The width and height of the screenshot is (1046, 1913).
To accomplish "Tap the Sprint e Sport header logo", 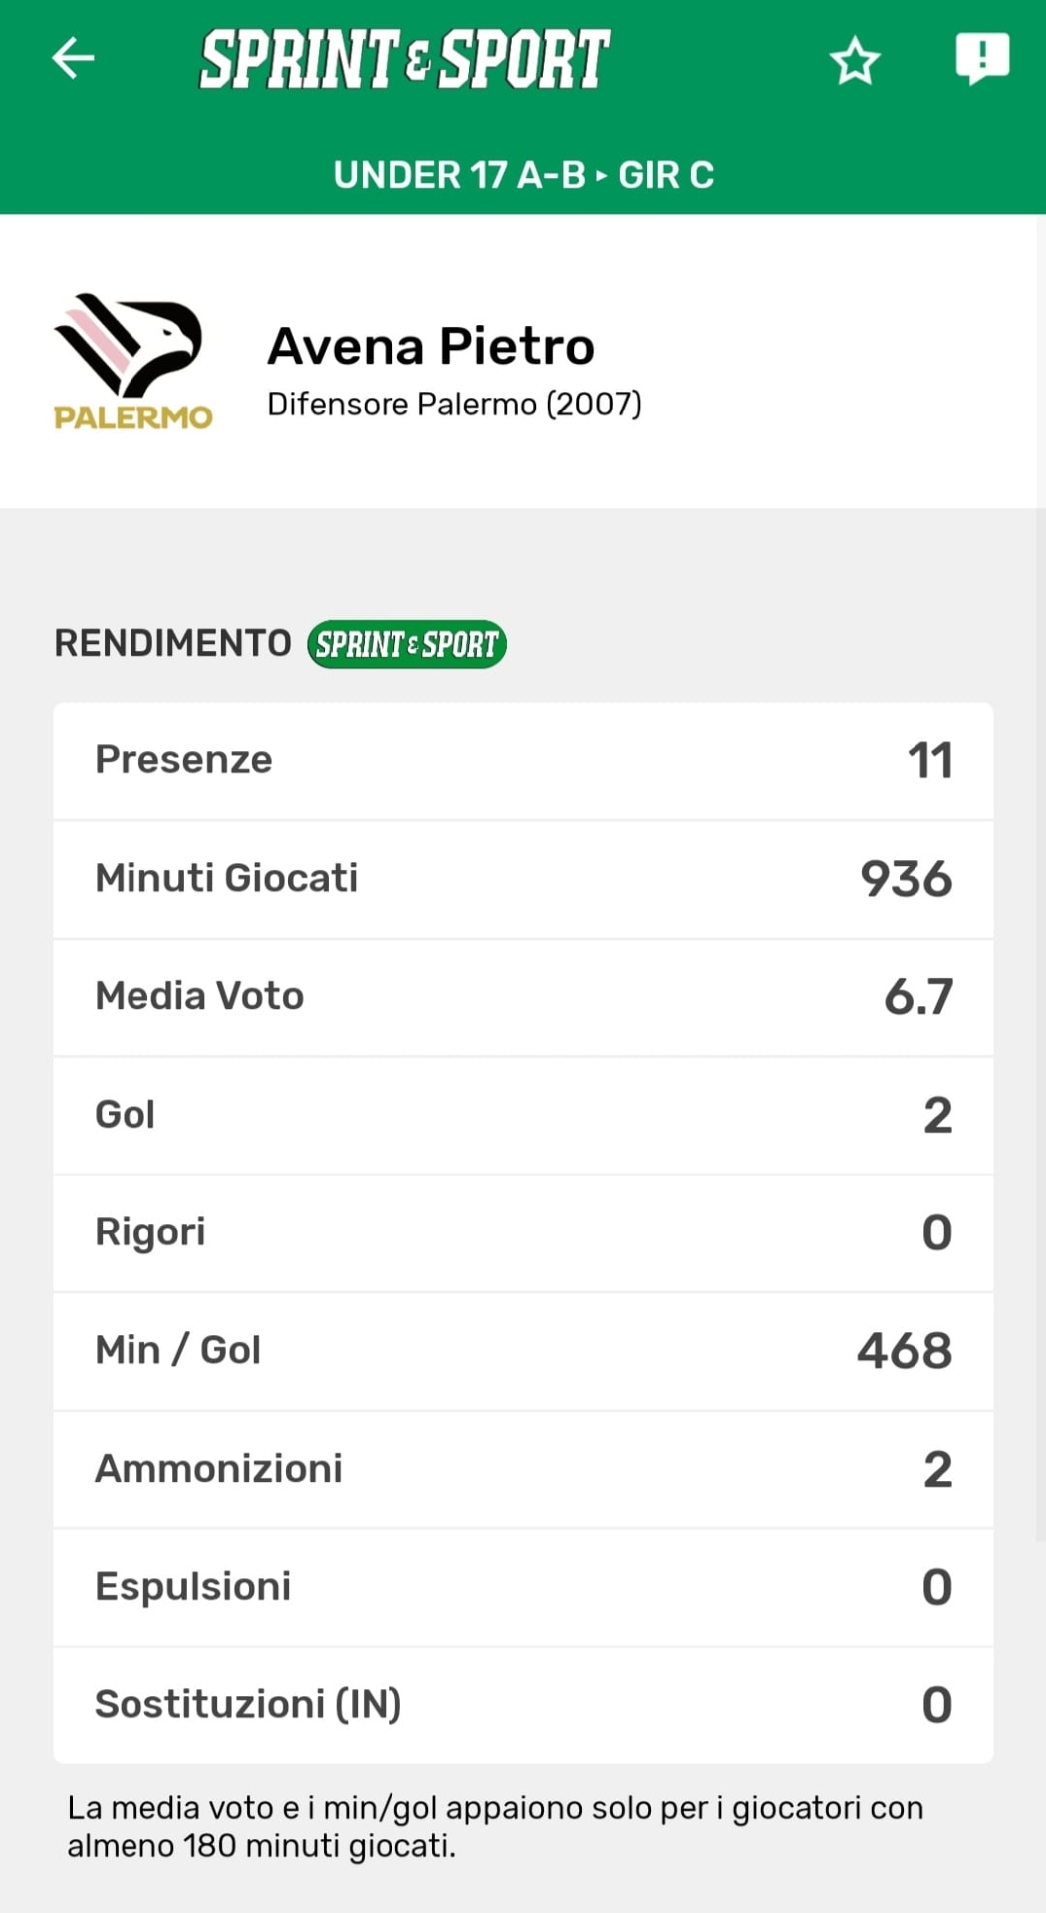I will click(x=404, y=59).
